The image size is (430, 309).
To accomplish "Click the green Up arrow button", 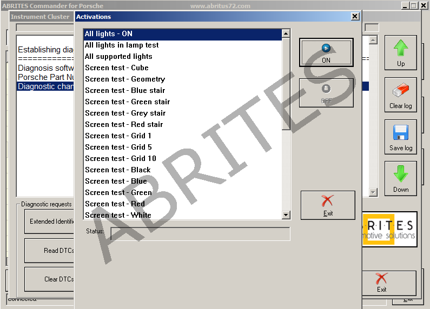I will point(401,53).
